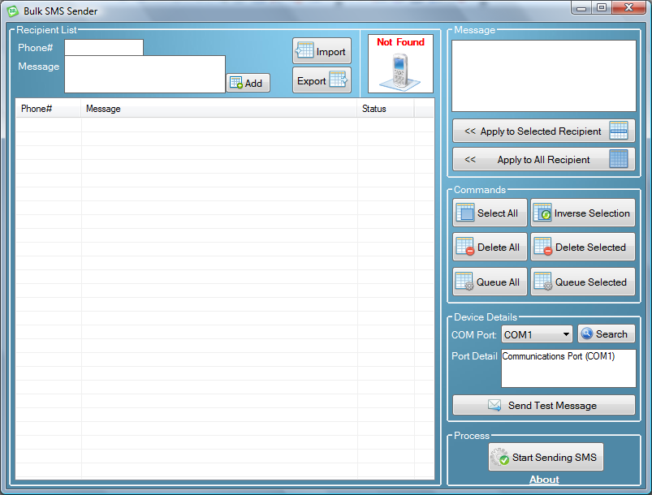
Task: Maximize the Bulk SMS Sender window
Action: point(602,8)
